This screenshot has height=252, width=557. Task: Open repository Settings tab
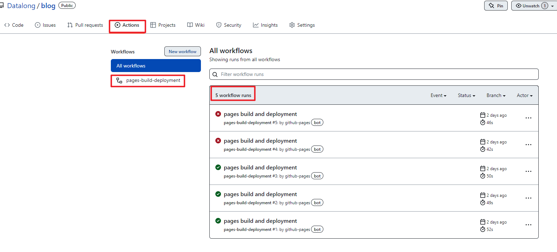tap(302, 25)
